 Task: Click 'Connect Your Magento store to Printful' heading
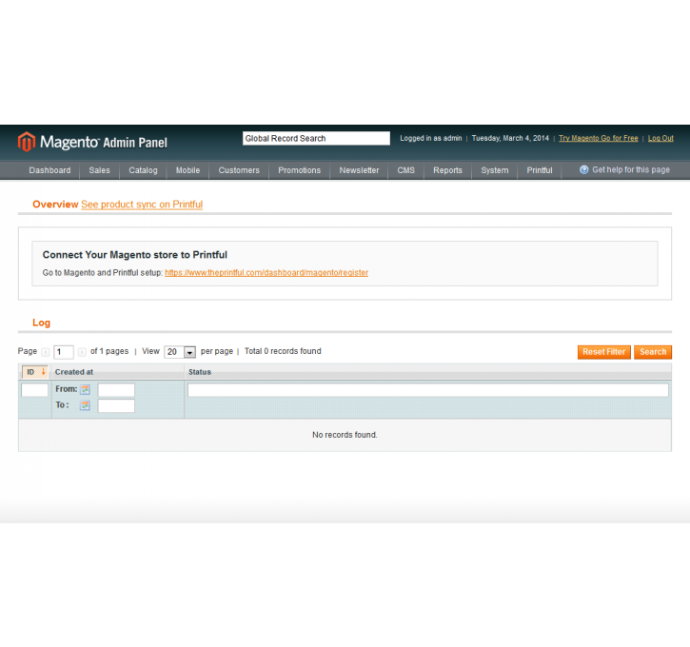[134, 255]
